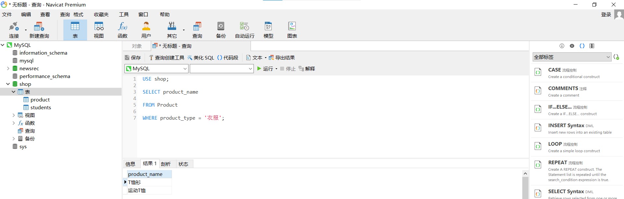The height and width of the screenshot is (199, 624).
Task: Open the 收藏夹 favorites menu
Action: (101, 15)
